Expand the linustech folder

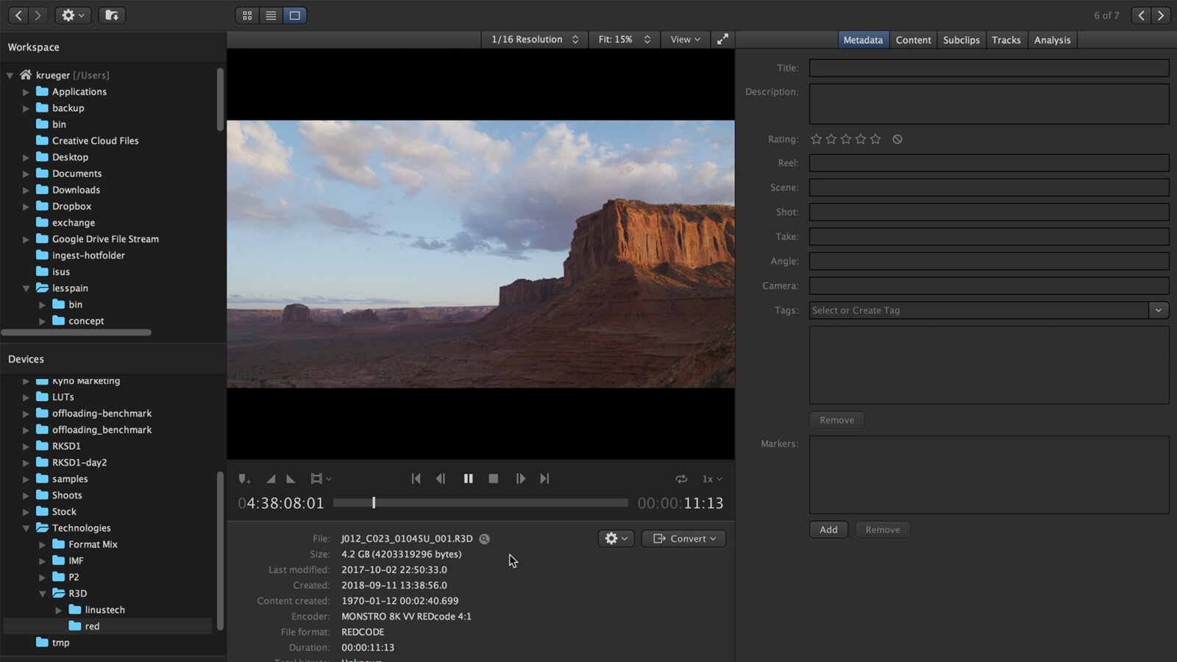[x=59, y=610]
